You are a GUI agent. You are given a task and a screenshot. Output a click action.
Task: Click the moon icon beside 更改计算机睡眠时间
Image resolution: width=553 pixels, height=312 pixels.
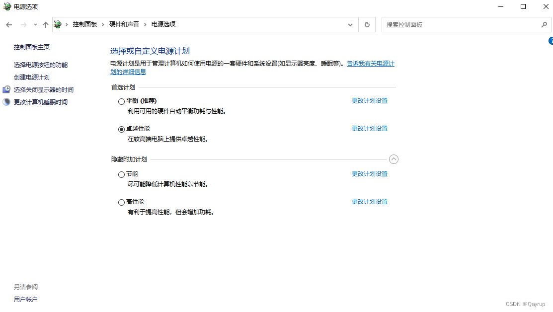coord(6,102)
